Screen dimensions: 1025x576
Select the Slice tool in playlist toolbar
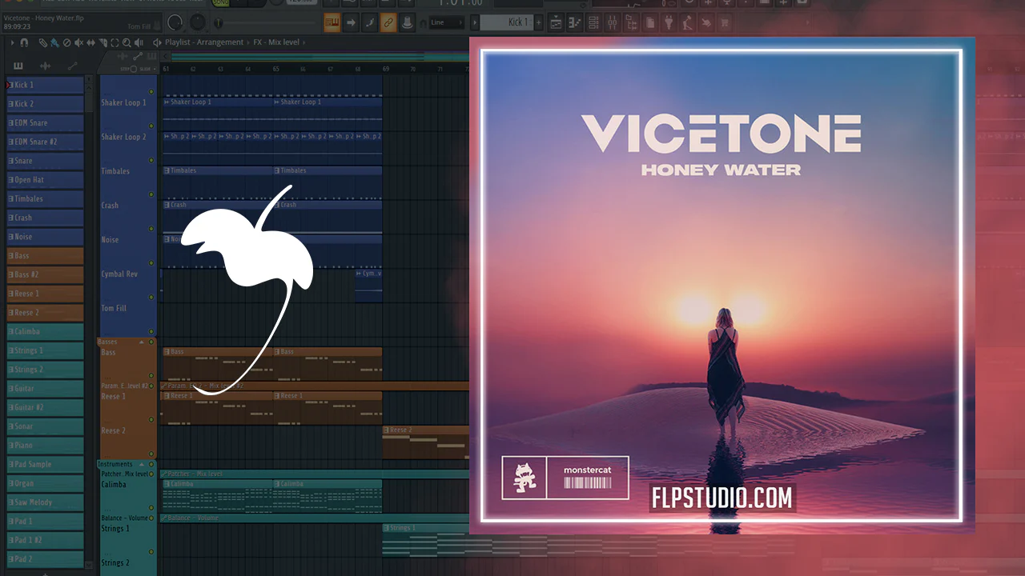pos(102,42)
